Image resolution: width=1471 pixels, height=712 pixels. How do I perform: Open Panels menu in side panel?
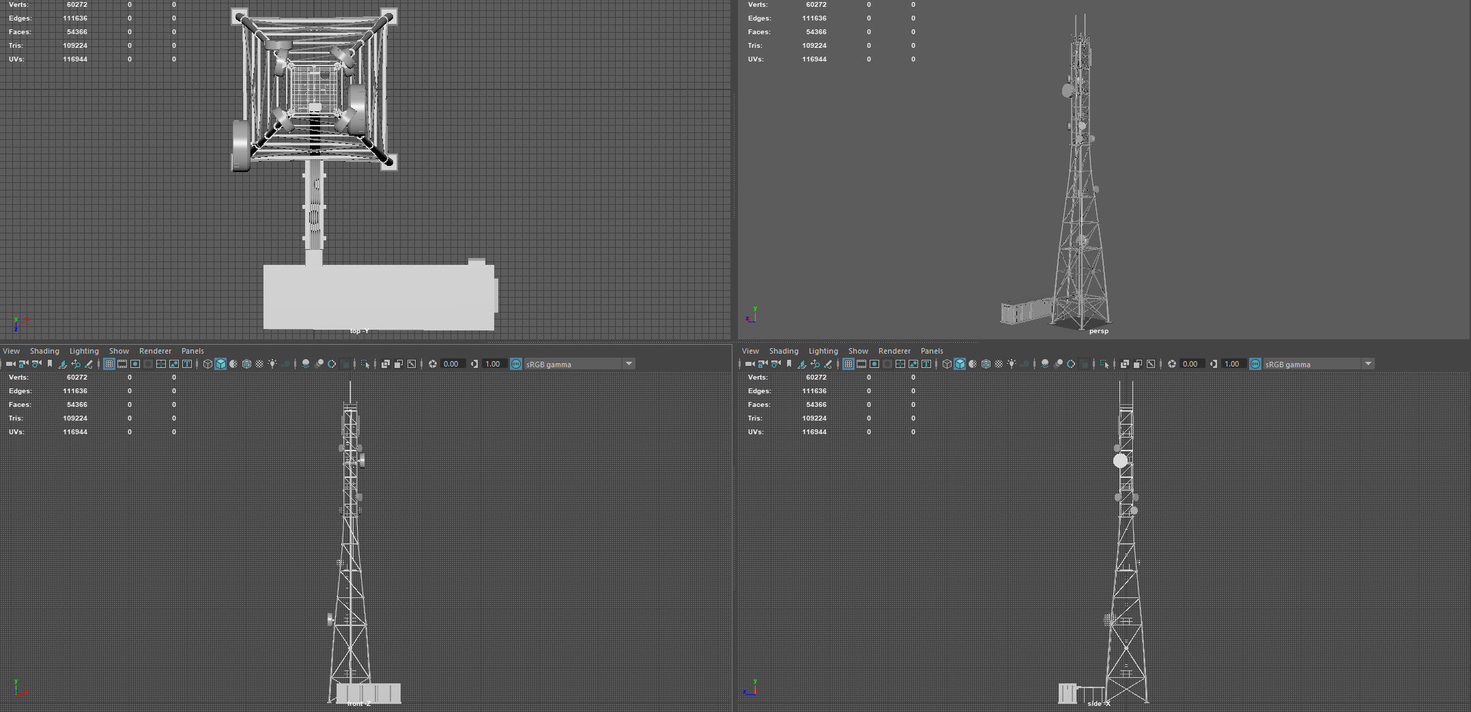tap(932, 351)
